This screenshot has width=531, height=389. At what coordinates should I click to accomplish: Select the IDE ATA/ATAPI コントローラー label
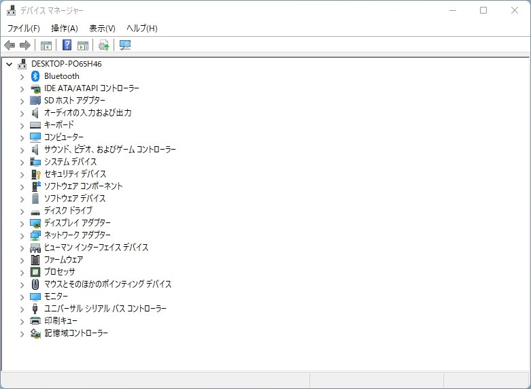pos(92,88)
